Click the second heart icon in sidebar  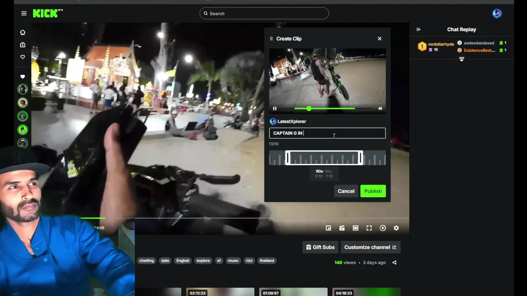tap(23, 76)
